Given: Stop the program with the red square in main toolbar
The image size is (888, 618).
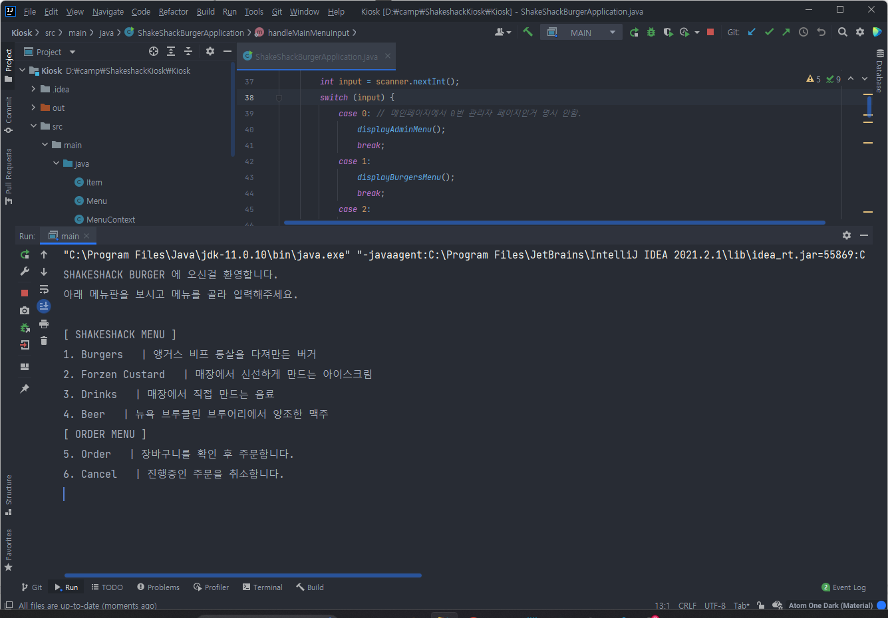Looking at the screenshot, I should point(710,32).
